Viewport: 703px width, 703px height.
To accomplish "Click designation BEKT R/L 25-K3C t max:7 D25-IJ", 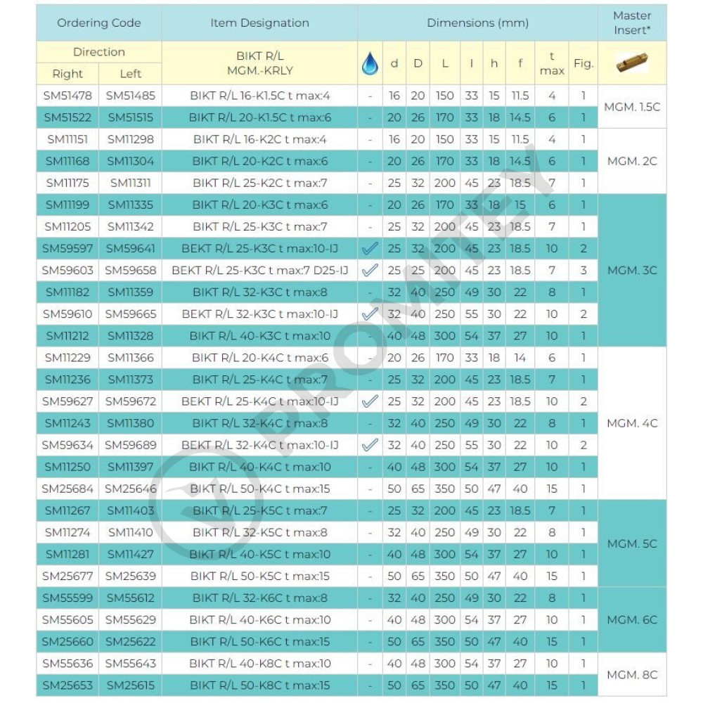I will tap(259, 271).
